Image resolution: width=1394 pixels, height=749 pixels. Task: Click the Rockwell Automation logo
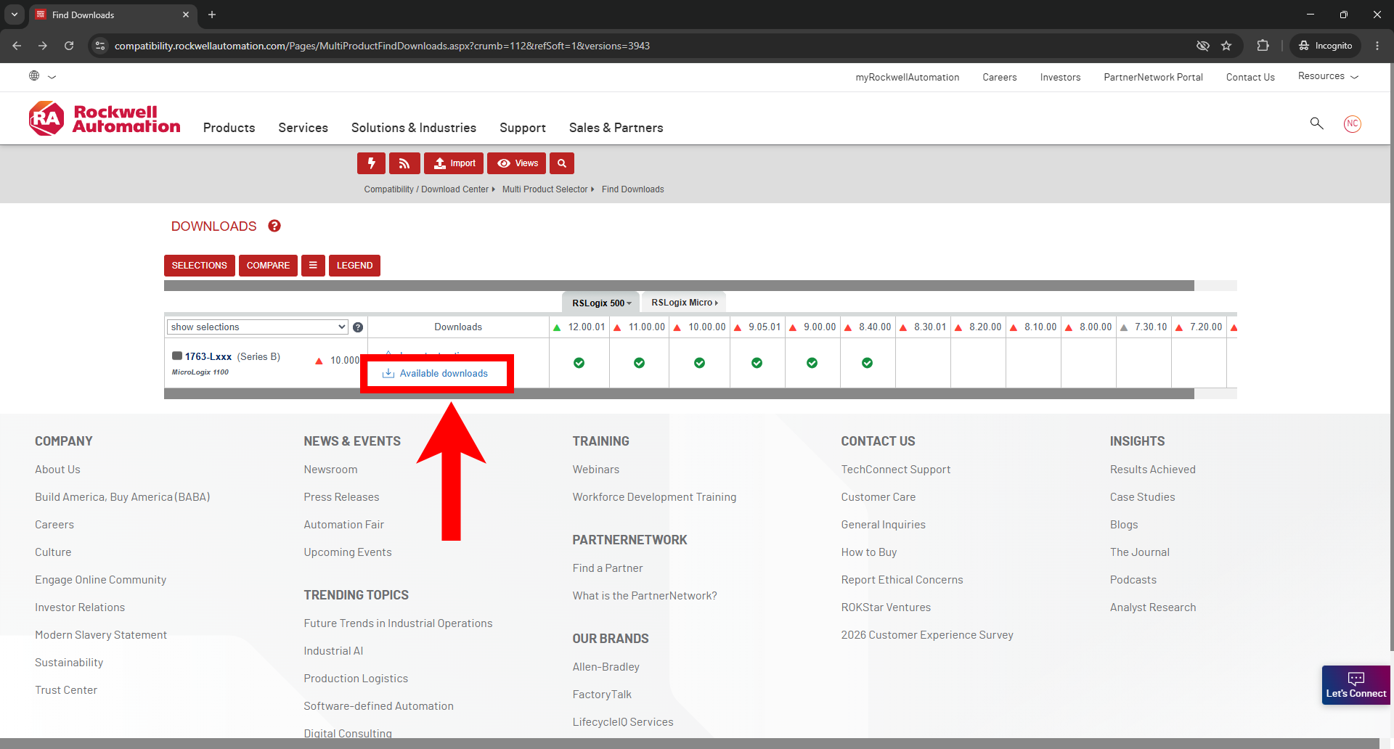pos(105,118)
